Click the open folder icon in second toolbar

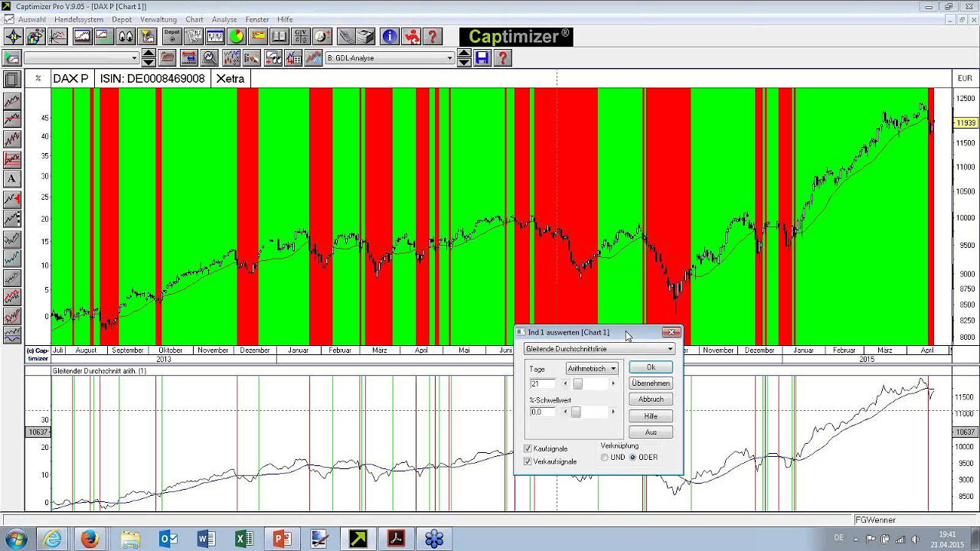click(168, 58)
